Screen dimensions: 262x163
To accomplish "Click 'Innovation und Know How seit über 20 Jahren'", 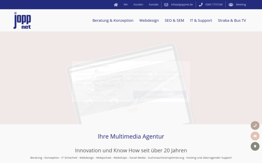I will [x=131, y=150].
